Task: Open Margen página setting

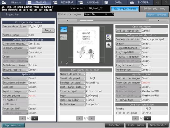Action: coord(15,96)
